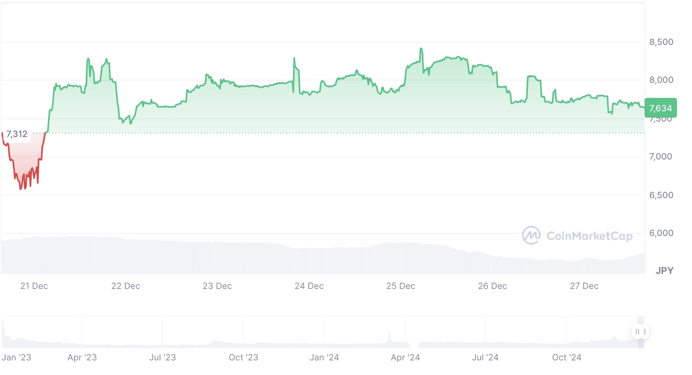692x375 pixels.
Task: Click the range slider handle on the navigator
Action: click(640, 332)
